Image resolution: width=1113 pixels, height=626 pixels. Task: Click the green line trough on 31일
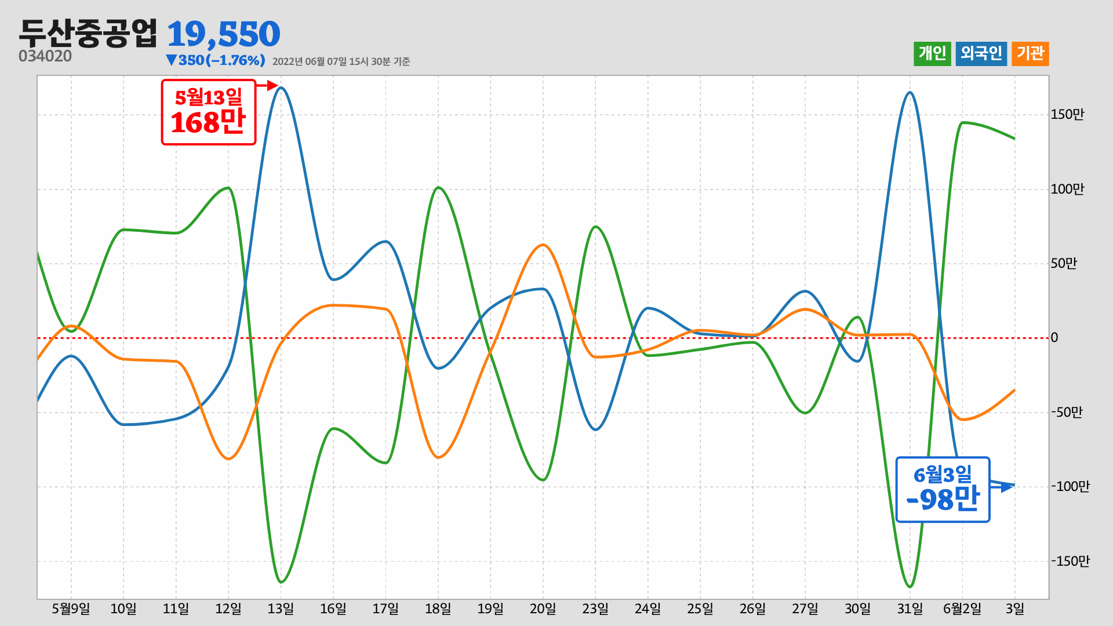[910, 586]
